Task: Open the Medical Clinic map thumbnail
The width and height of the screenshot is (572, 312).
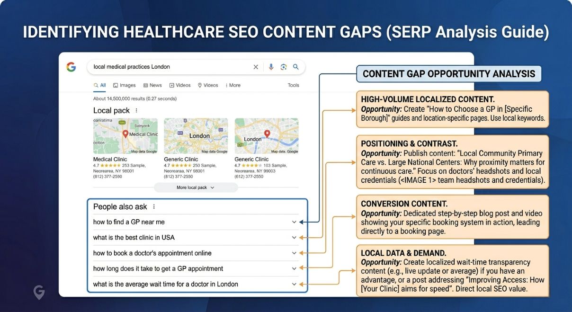Action: pos(125,136)
